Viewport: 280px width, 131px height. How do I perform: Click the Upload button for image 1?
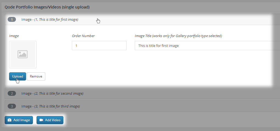(x=18, y=76)
